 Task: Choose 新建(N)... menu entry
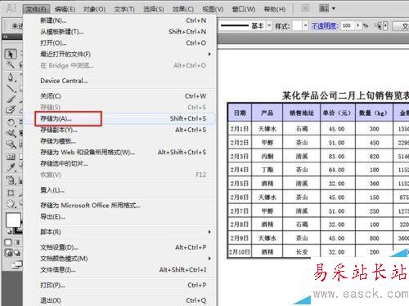coord(119,20)
